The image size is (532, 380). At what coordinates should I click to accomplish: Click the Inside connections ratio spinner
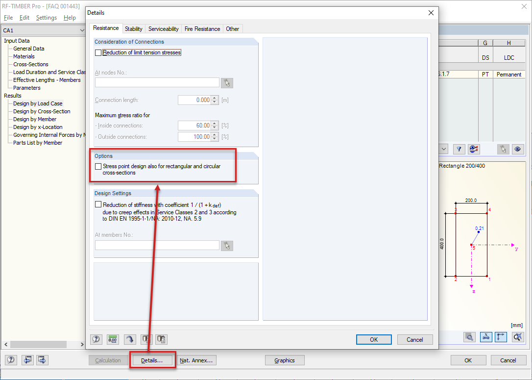click(x=215, y=126)
